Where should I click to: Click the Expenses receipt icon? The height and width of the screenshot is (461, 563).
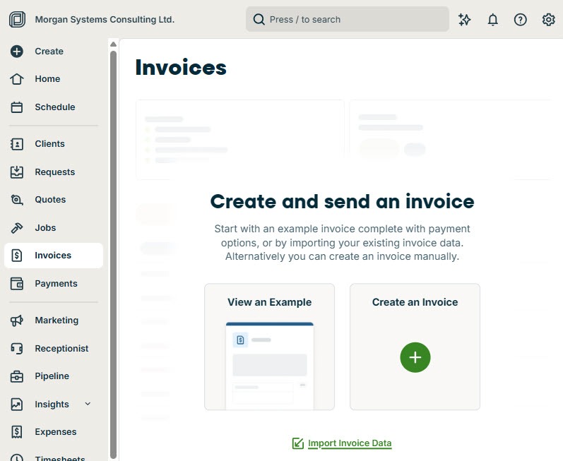coord(17,432)
